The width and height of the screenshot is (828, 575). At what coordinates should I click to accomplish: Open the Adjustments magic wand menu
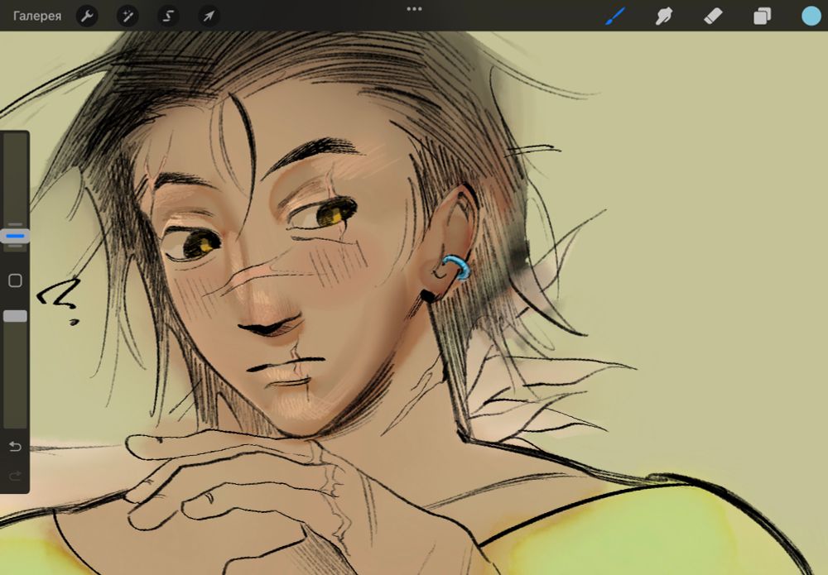[x=128, y=16]
